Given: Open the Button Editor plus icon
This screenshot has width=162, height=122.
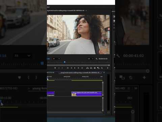Looking at the screenshot, I should pos(108,68).
